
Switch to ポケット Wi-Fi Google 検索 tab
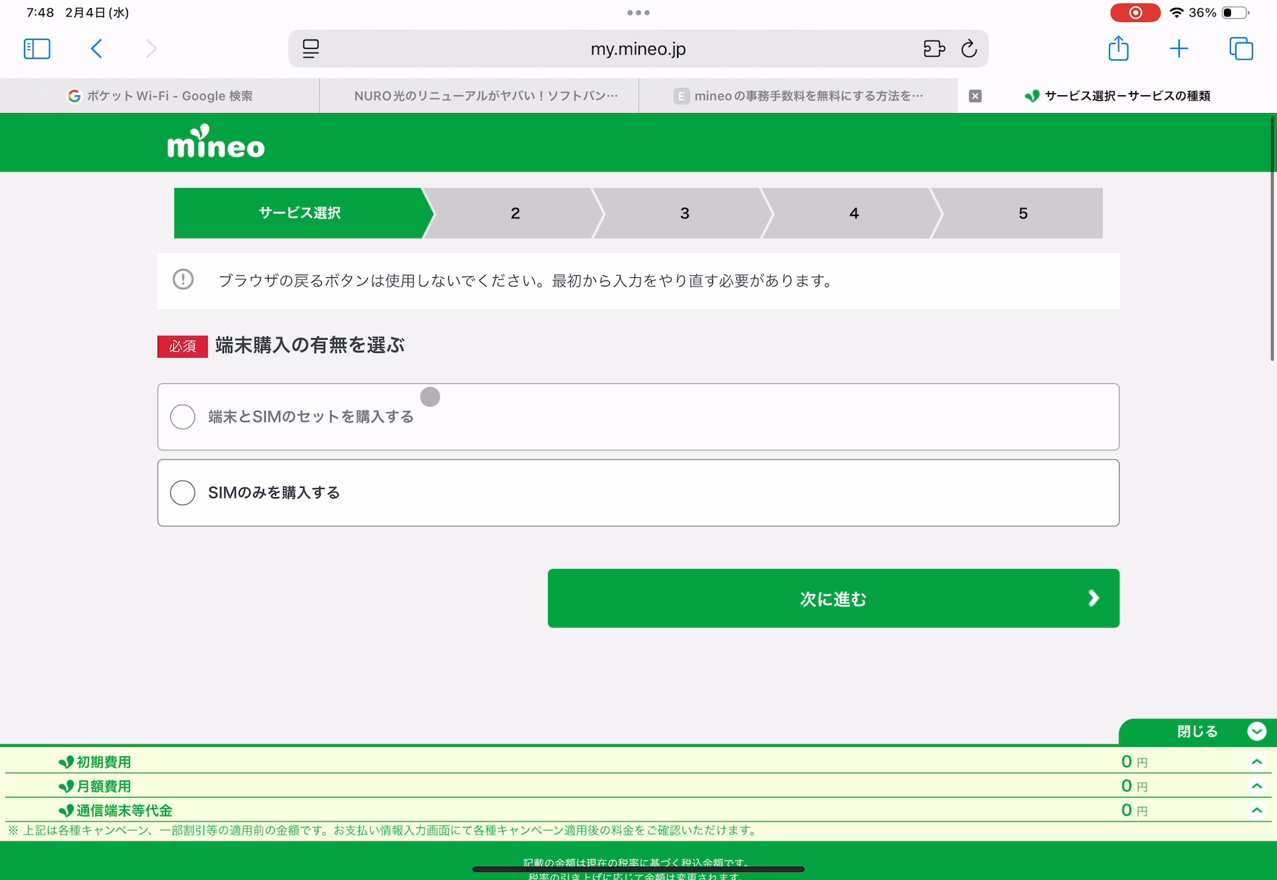[160, 96]
